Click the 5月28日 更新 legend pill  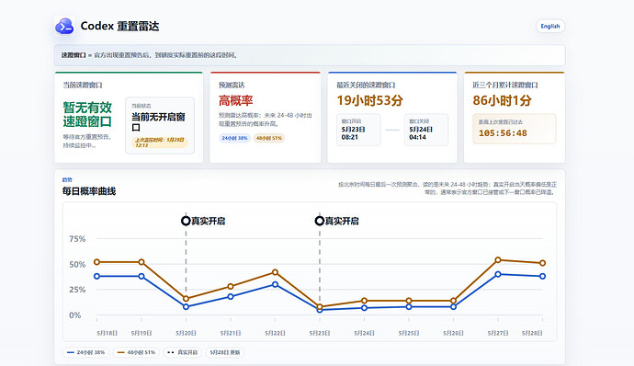pos(225,352)
